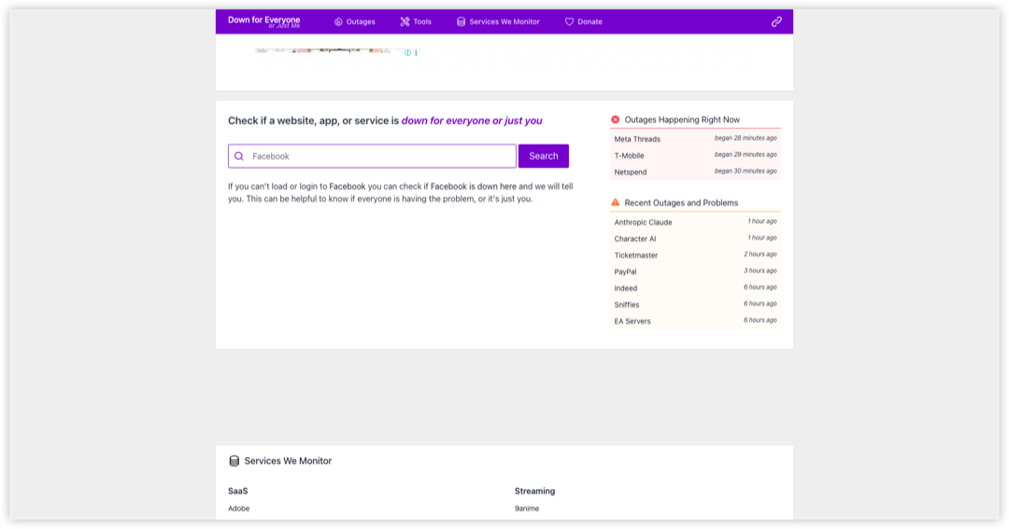Screen dimensions: 1009x529
Task: Open the T-Mobile outage entry
Action: click(695, 156)
